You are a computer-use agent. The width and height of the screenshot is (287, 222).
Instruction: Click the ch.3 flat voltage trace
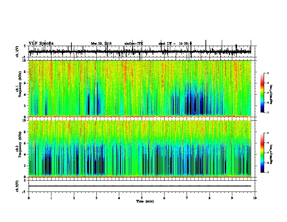(140, 186)
